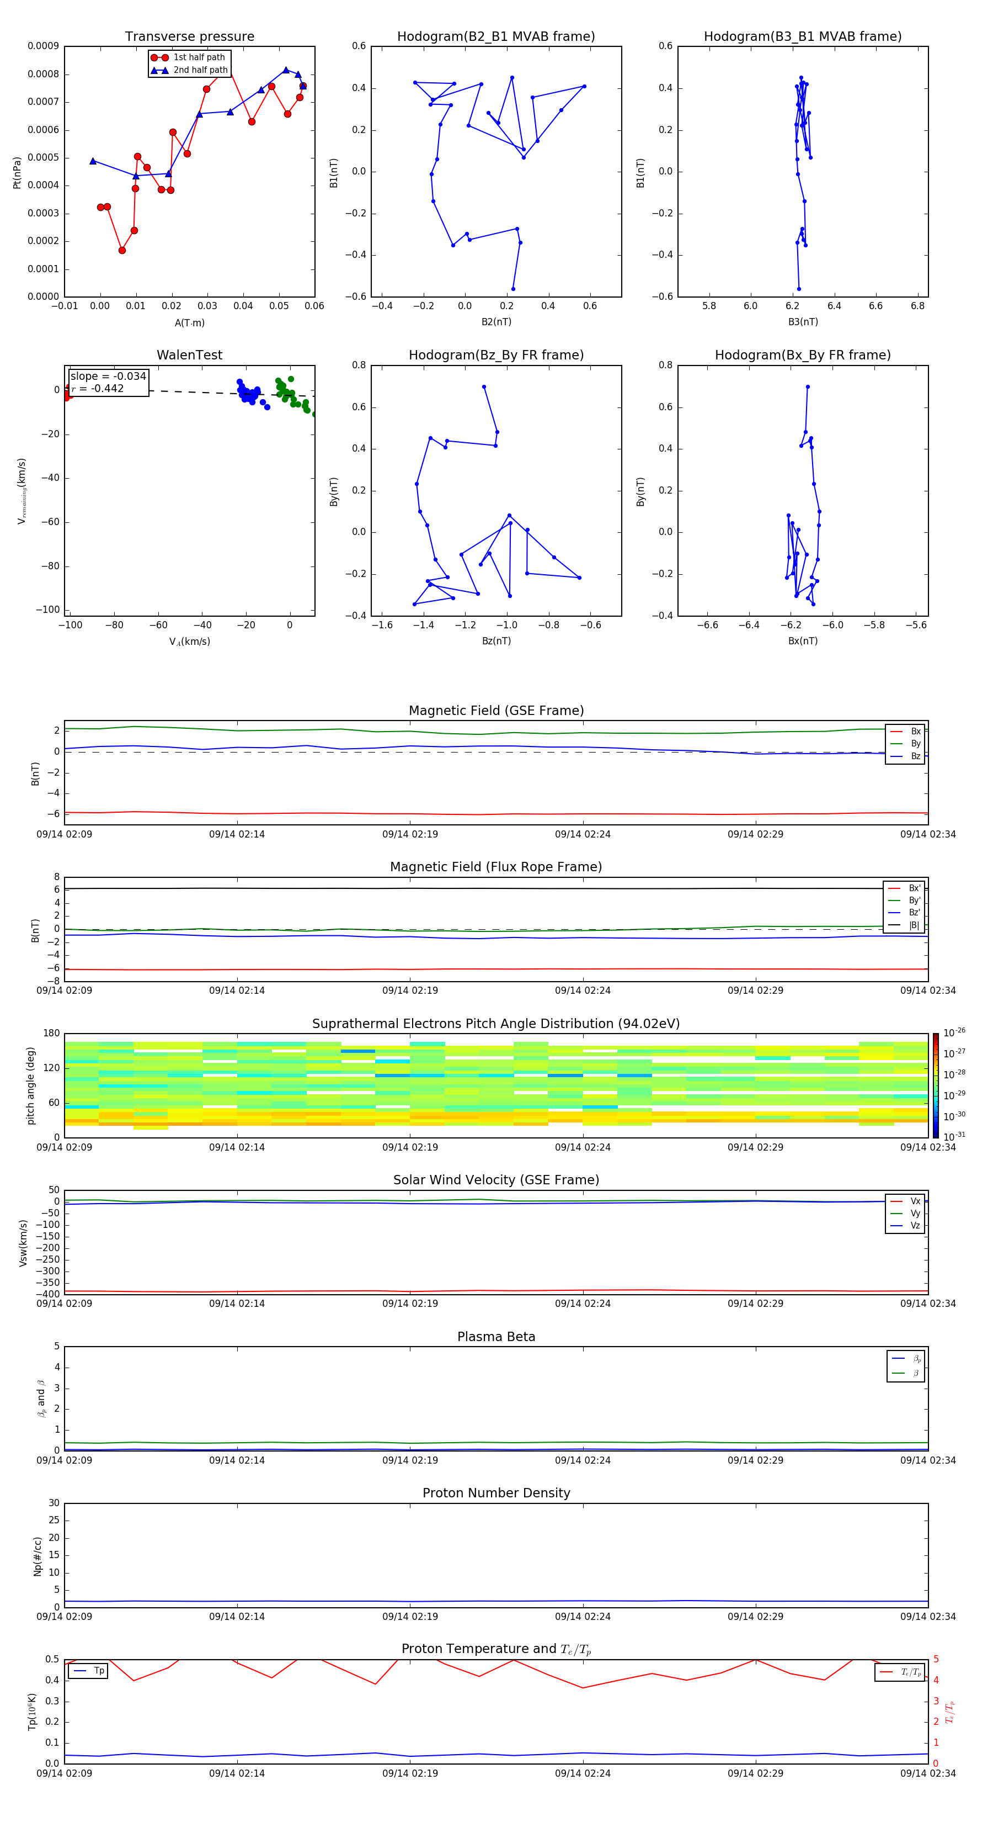
Task: Click the 'r = -0.442' annotation
Action: [x=97, y=388]
